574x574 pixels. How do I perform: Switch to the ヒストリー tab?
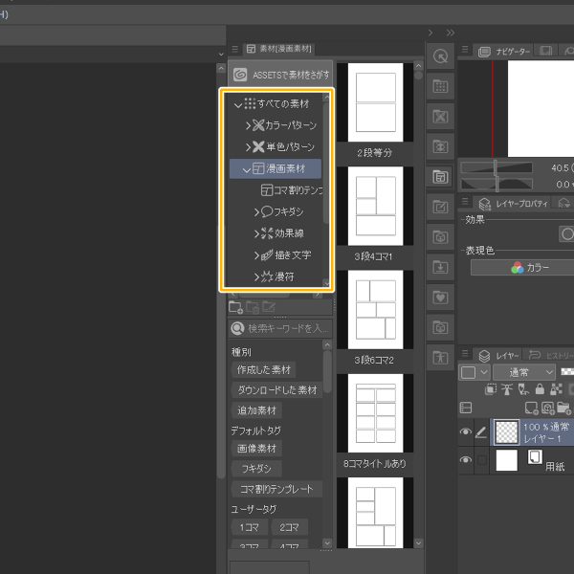(x=549, y=355)
